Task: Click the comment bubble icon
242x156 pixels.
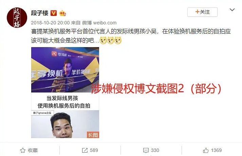Action: pos(146,150)
